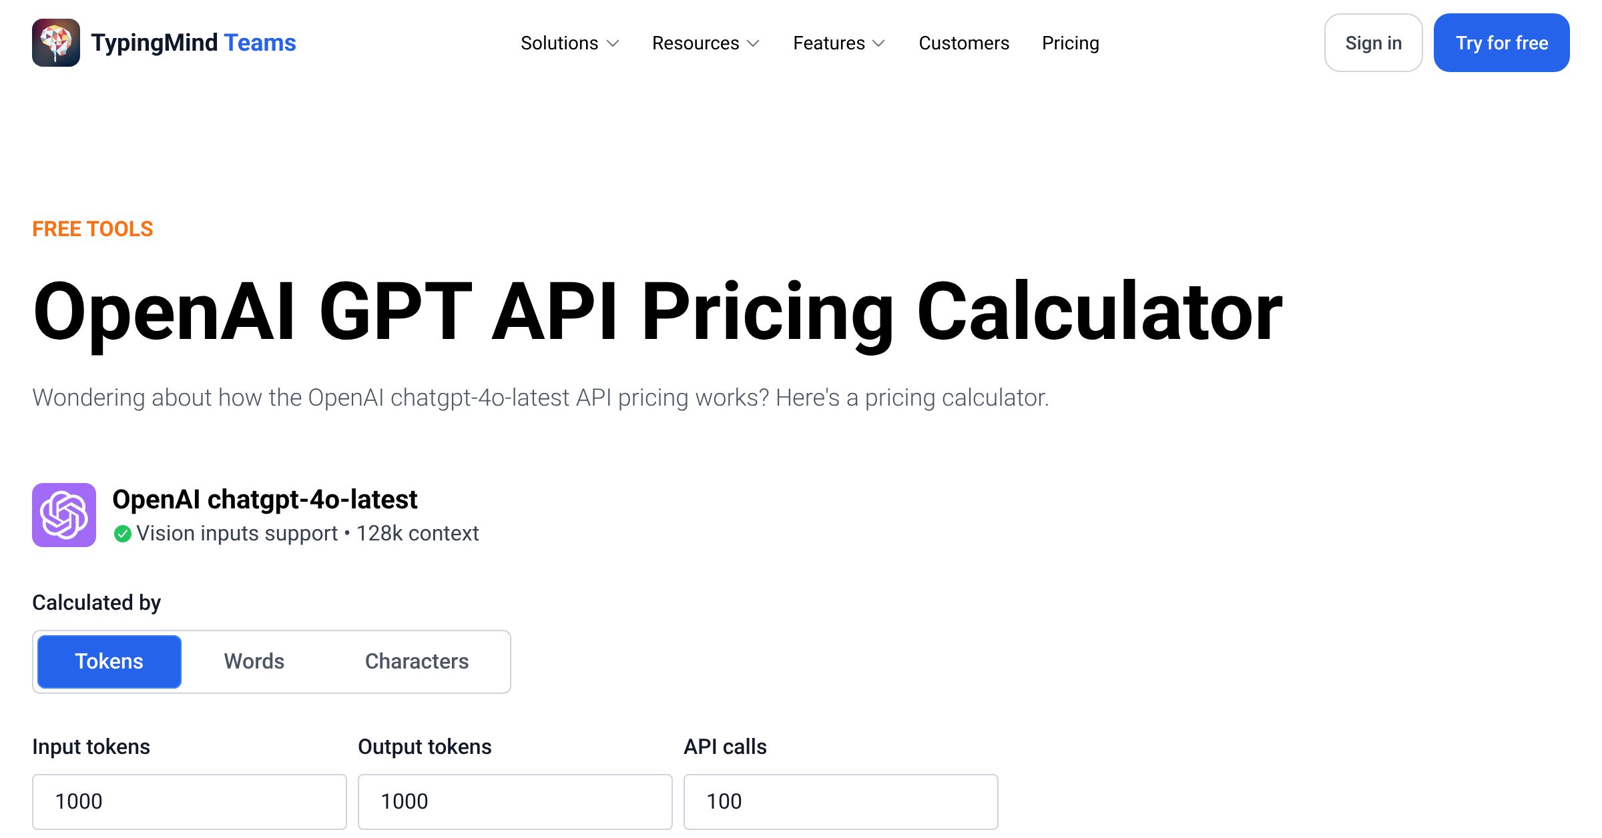Viewport: 1602px width, 838px height.
Task: Click the green vision support checkmark icon
Action: 123,533
